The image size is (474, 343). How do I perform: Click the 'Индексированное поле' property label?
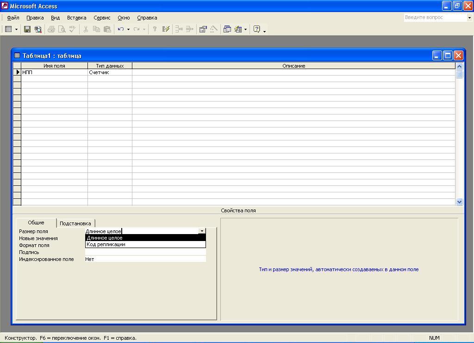(x=46, y=259)
